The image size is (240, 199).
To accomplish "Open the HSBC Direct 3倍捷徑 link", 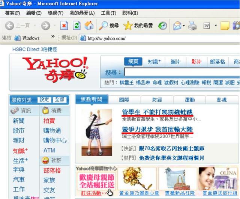I will click(x=35, y=49).
